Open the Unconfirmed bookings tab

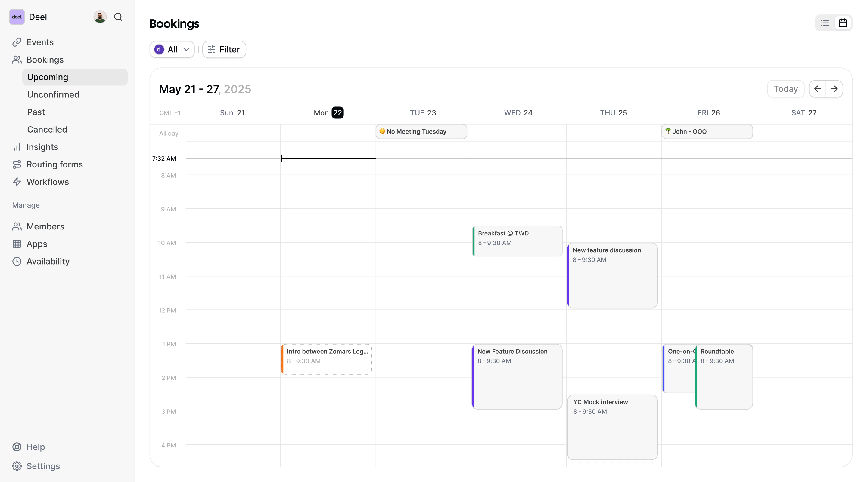[53, 94]
